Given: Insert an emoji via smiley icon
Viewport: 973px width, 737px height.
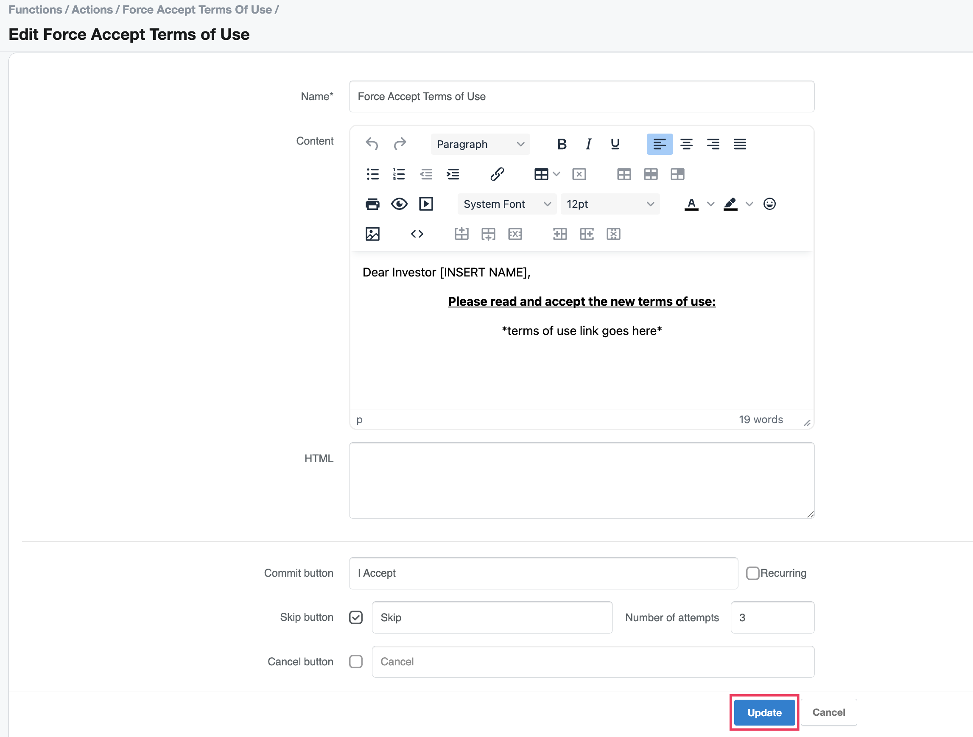Looking at the screenshot, I should 769,204.
